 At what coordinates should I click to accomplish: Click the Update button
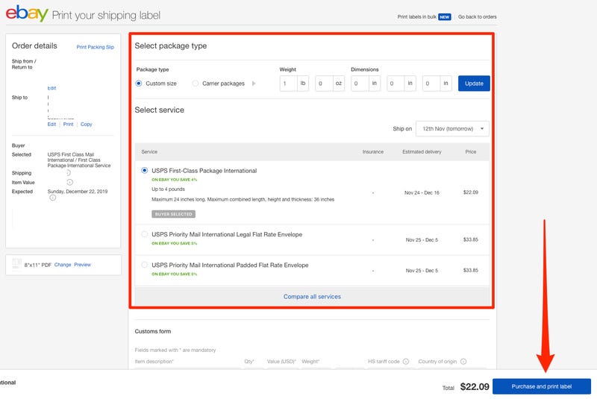click(x=474, y=84)
